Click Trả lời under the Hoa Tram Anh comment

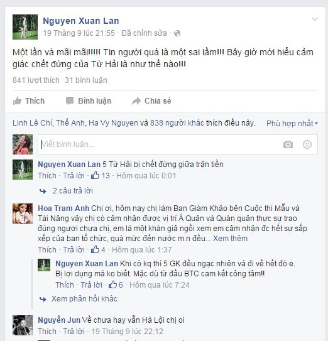(x=74, y=250)
